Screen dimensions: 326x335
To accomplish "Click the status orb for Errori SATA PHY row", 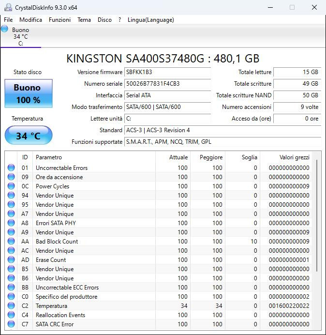I will (x=11, y=223).
